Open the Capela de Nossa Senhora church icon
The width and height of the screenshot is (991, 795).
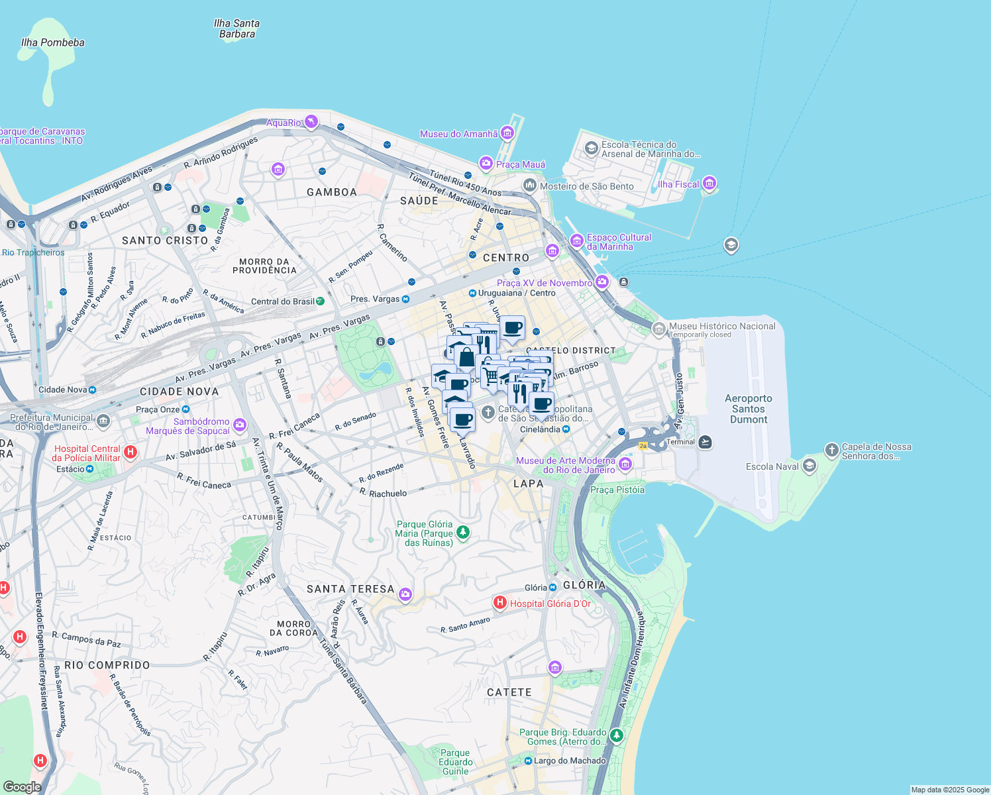pyautogui.click(x=831, y=450)
